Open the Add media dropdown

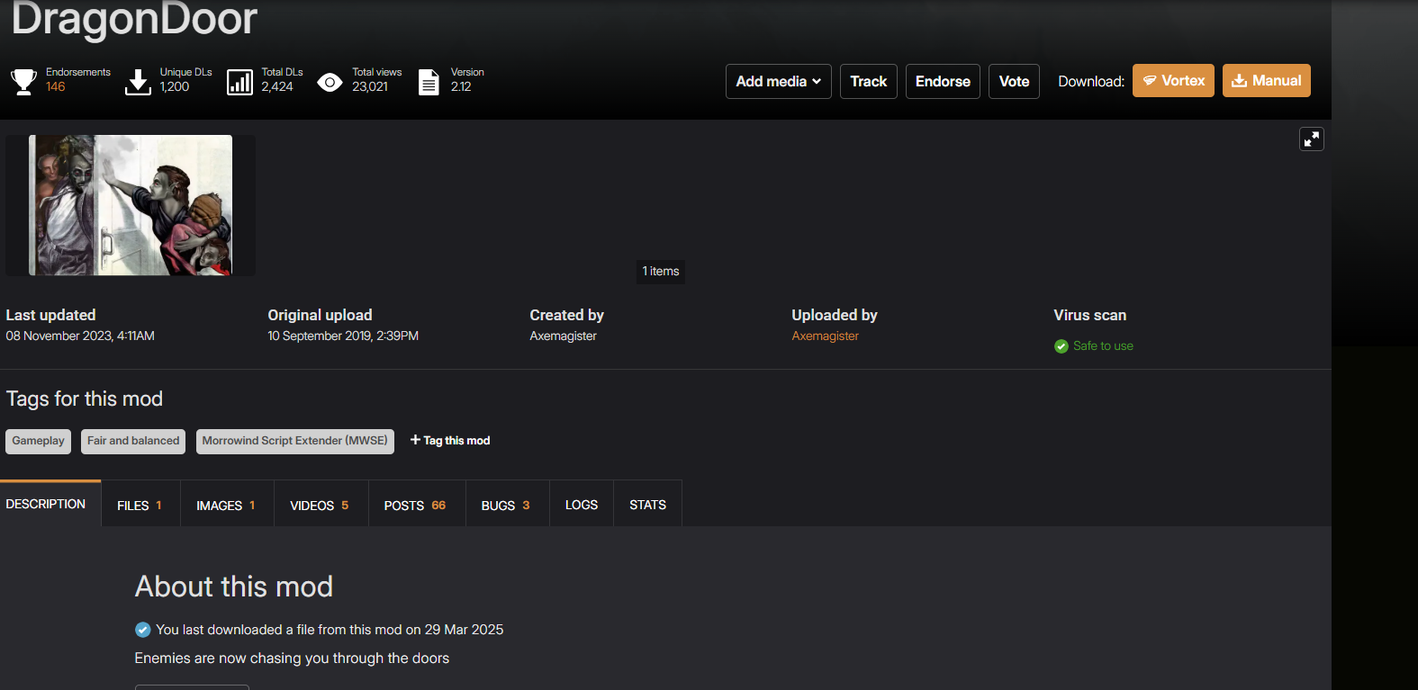point(779,81)
